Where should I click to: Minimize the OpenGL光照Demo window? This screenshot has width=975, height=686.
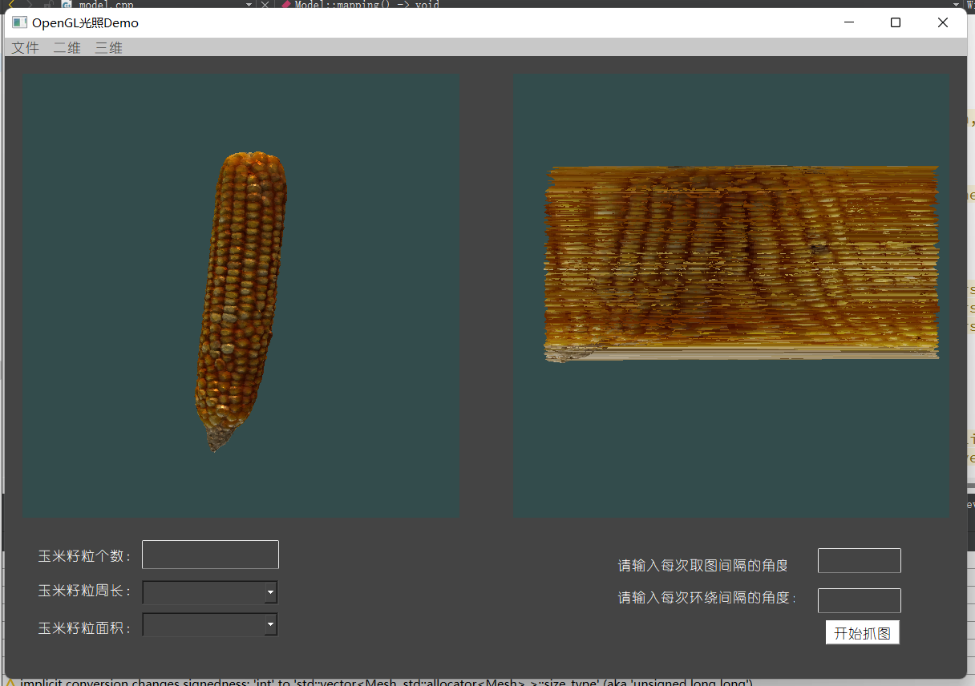coord(849,22)
